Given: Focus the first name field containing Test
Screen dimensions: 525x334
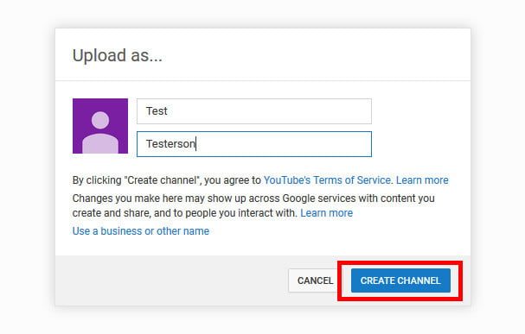Looking at the screenshot, I should (254, 111).
